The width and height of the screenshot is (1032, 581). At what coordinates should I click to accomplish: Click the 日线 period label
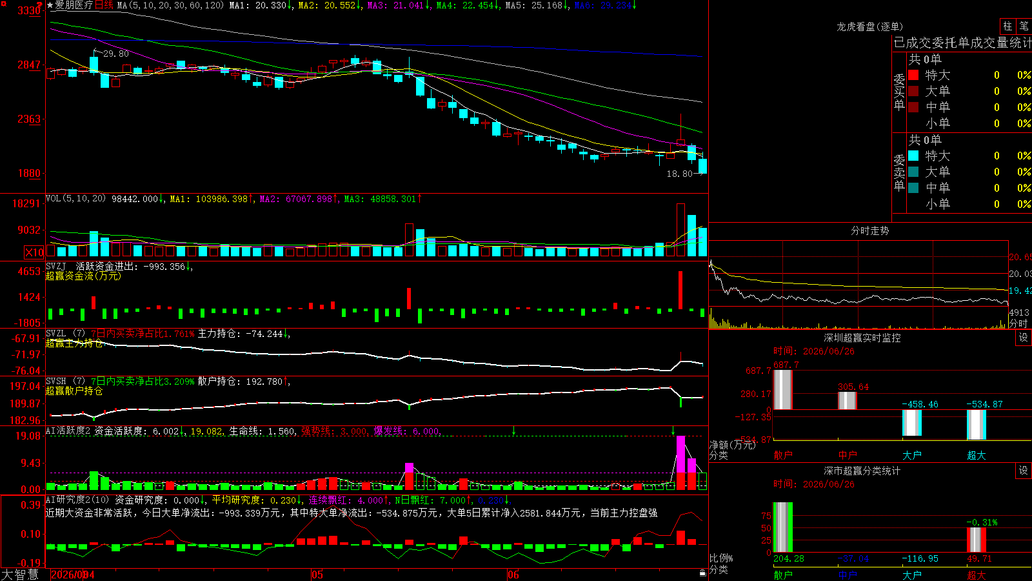click(x=104, y=5)
